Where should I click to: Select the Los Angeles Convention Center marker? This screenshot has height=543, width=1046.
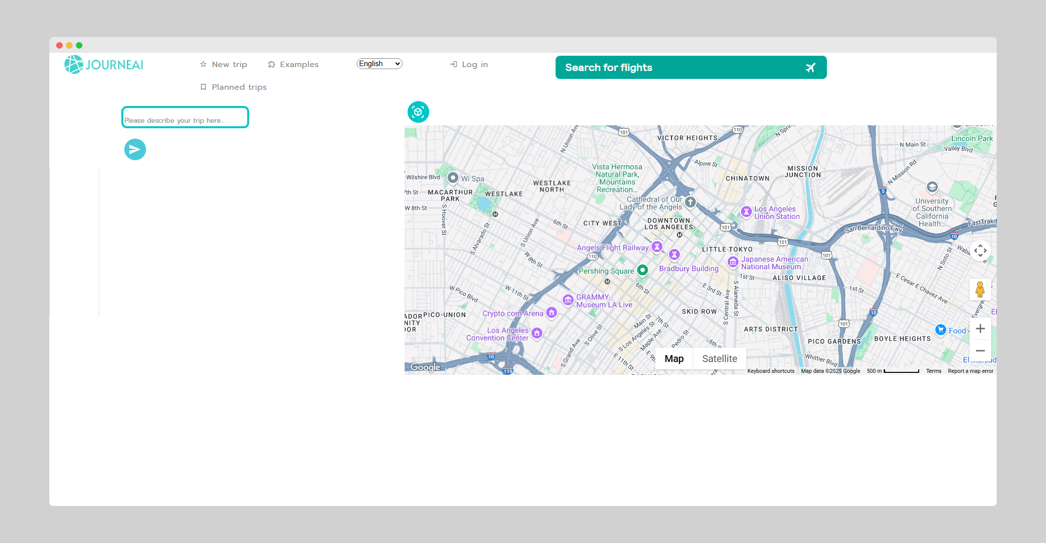(537, 333)
